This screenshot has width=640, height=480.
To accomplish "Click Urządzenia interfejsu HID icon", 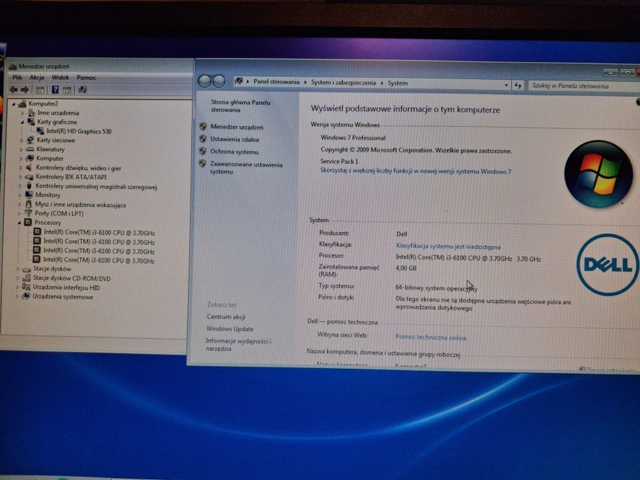I will [26, 287].
